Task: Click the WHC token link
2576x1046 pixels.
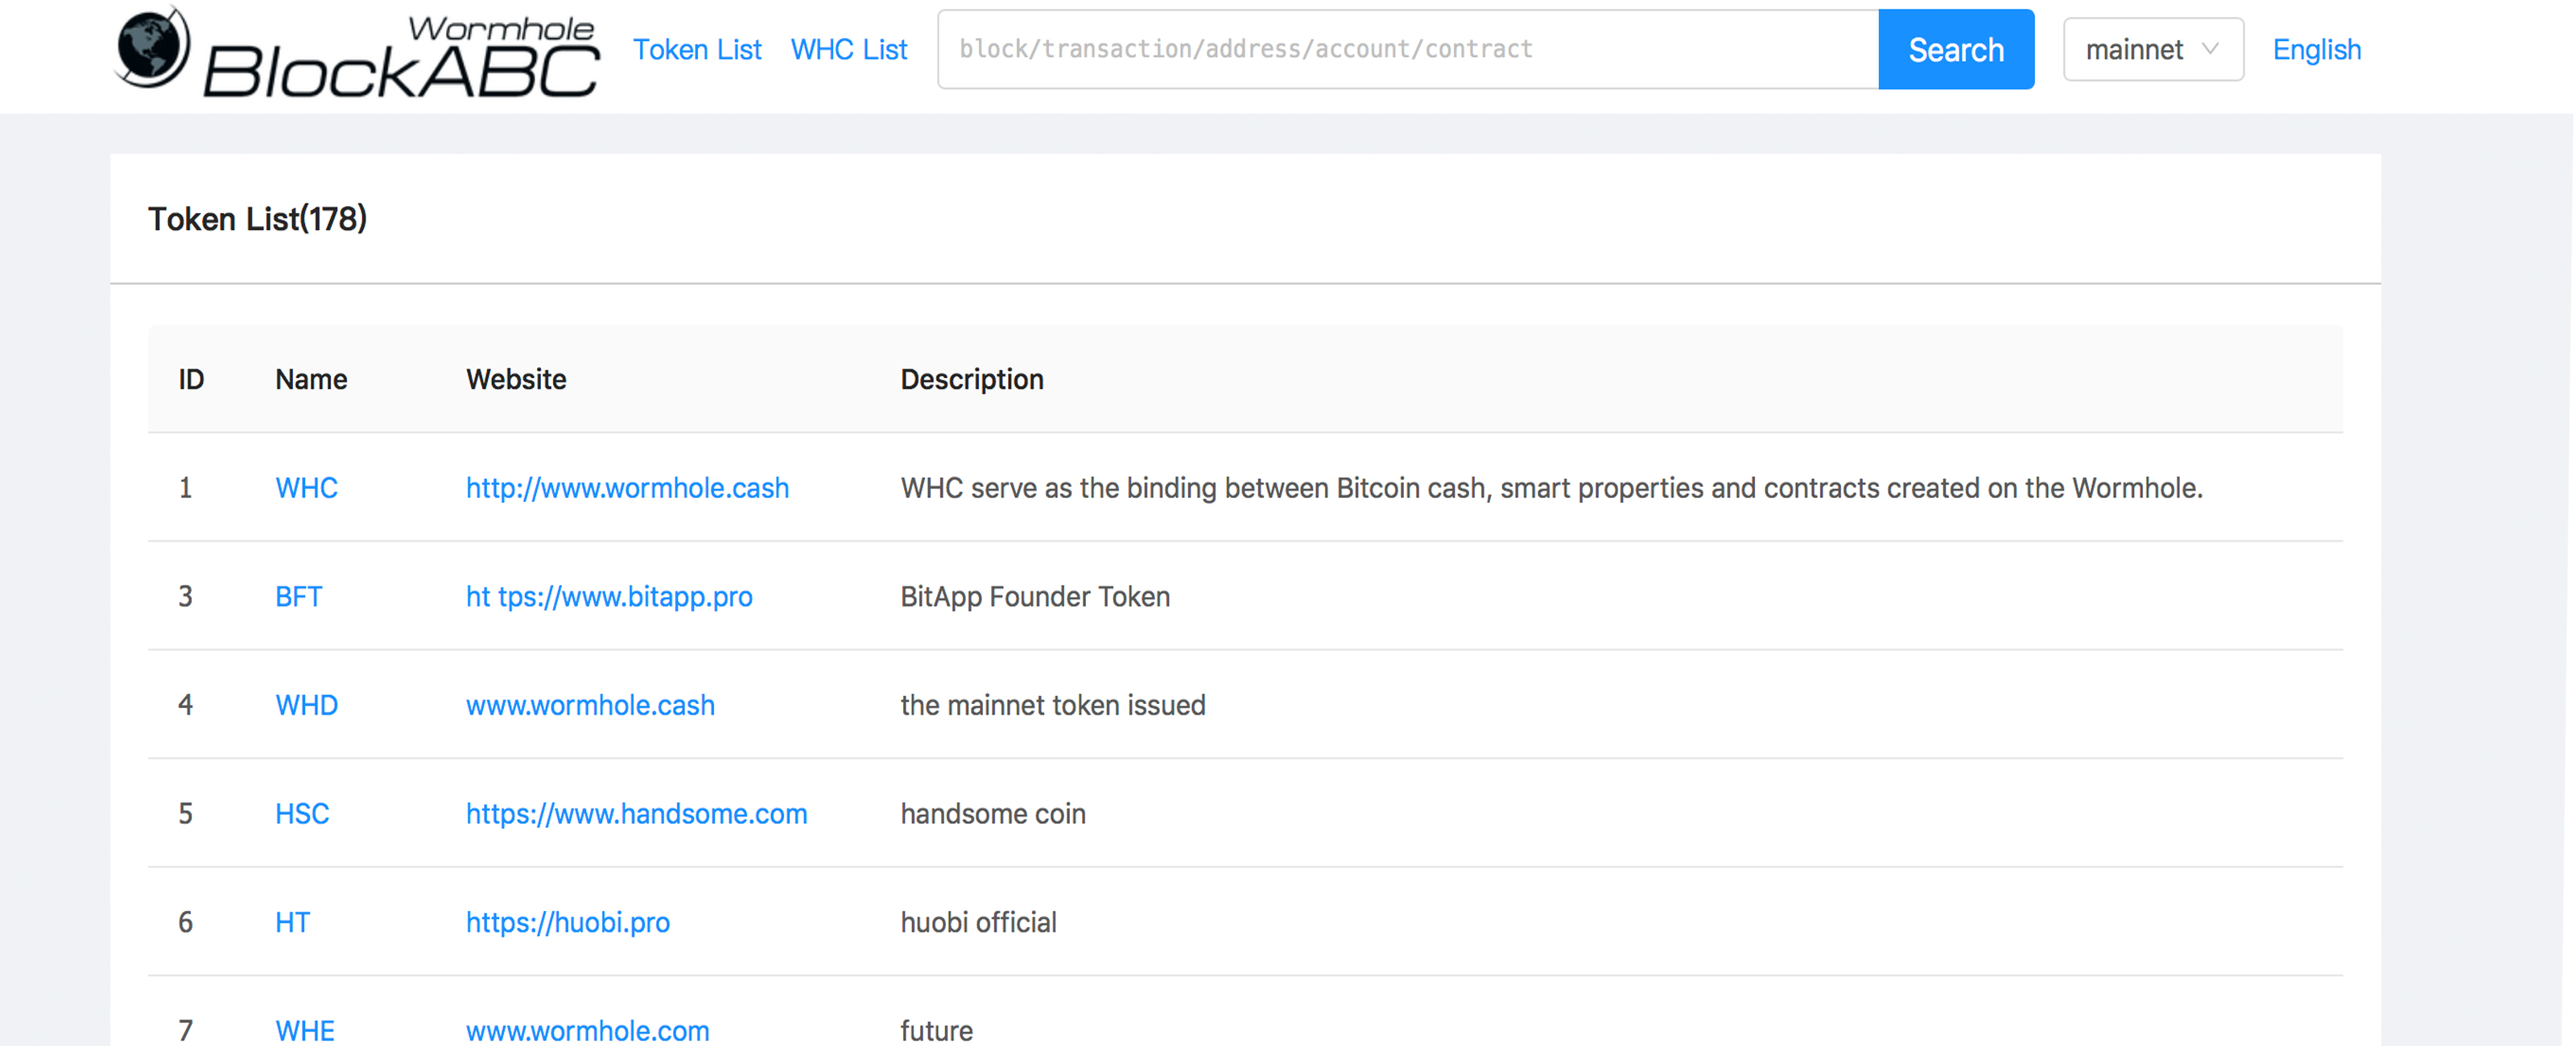Action: pos(303,488)
